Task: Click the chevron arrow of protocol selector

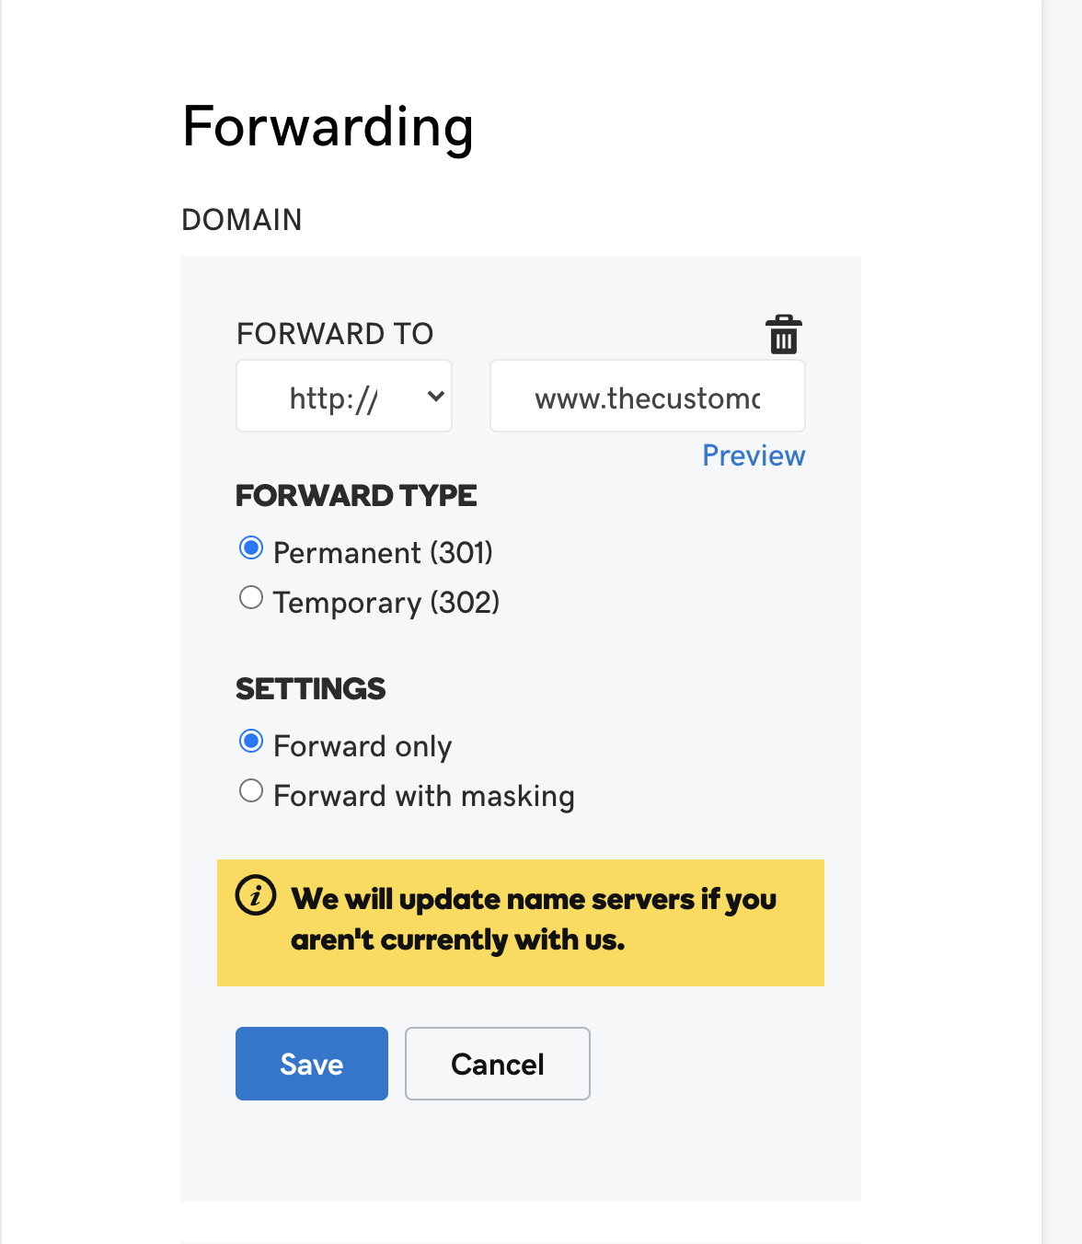Action: coord(436,396)
